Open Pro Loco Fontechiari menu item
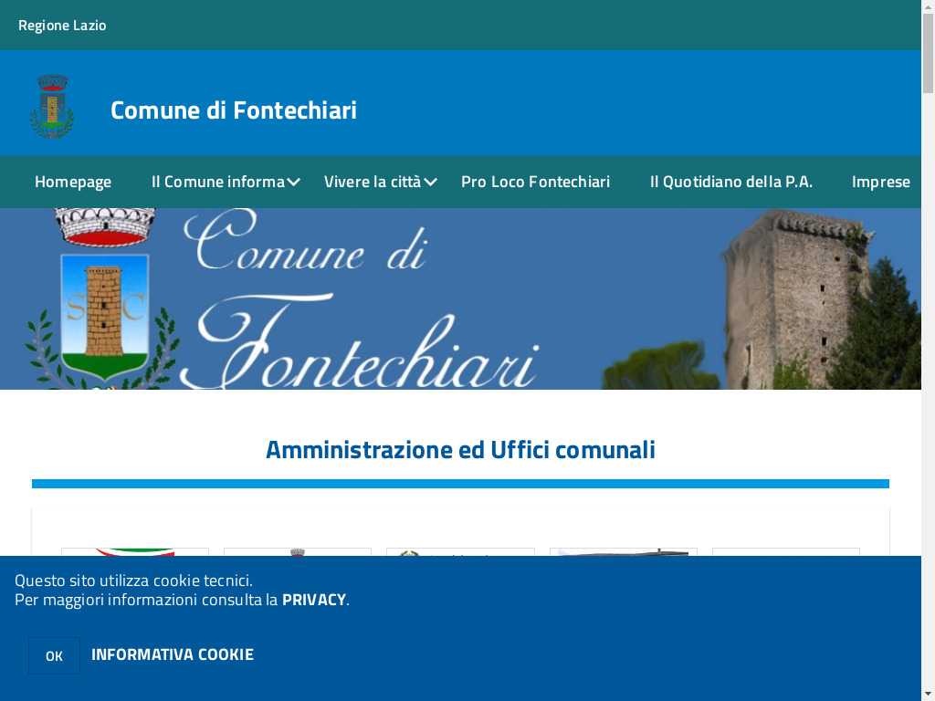The image size is (935, 701). [535, 182]
